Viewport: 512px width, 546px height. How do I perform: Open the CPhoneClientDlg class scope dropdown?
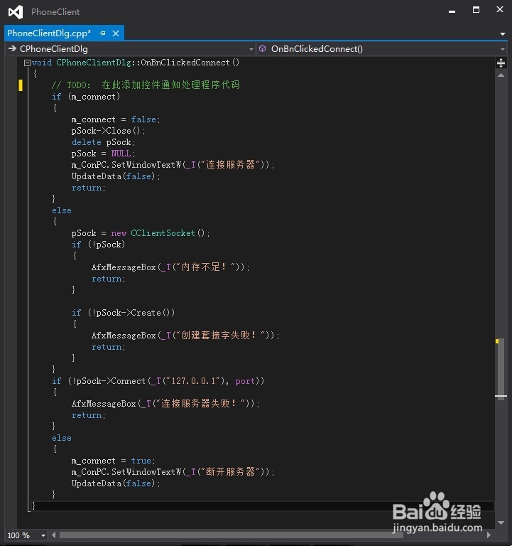[x=131, y=49]
